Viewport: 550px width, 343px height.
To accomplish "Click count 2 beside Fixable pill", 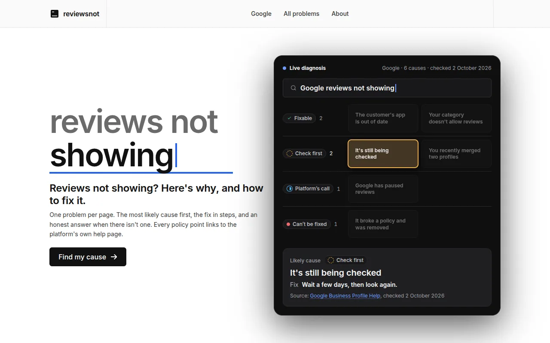I will 321,118.
